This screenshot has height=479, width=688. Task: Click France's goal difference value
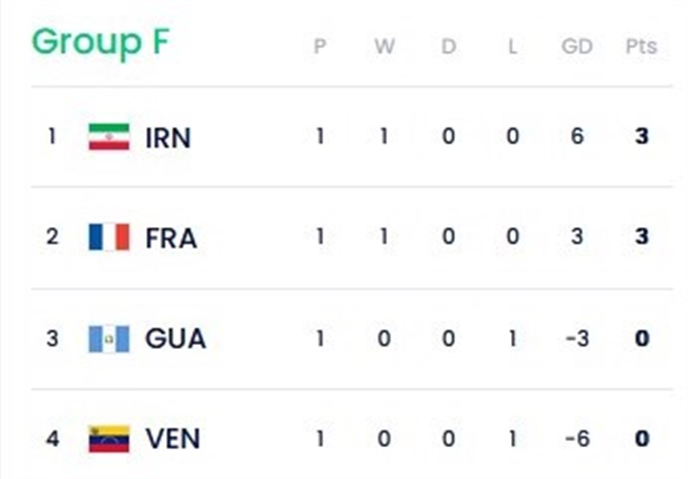coord(577,237)
